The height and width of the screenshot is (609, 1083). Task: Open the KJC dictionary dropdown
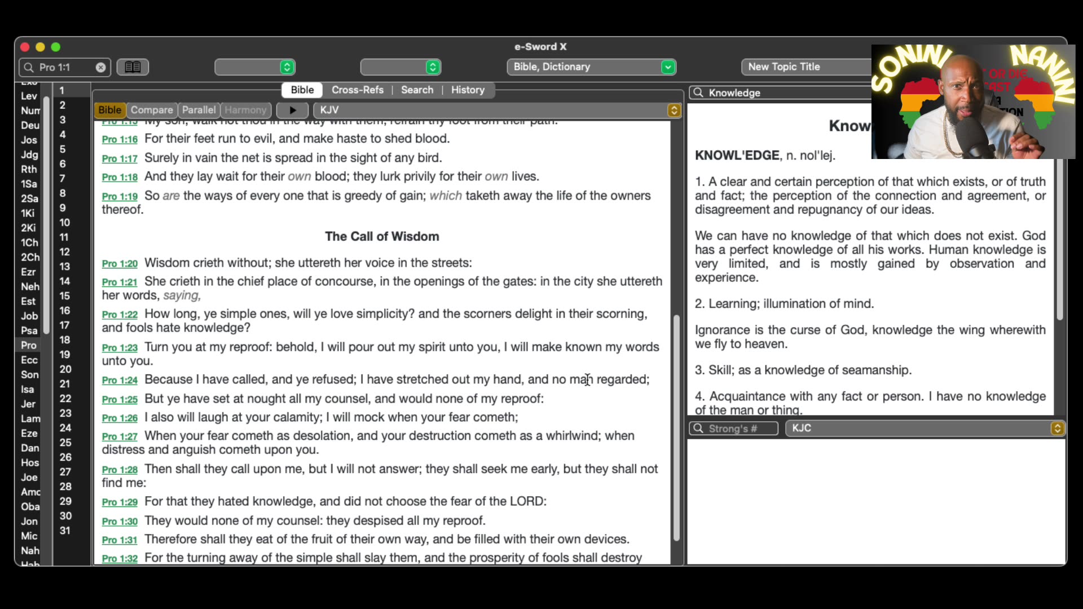(x=1057, y=429)
